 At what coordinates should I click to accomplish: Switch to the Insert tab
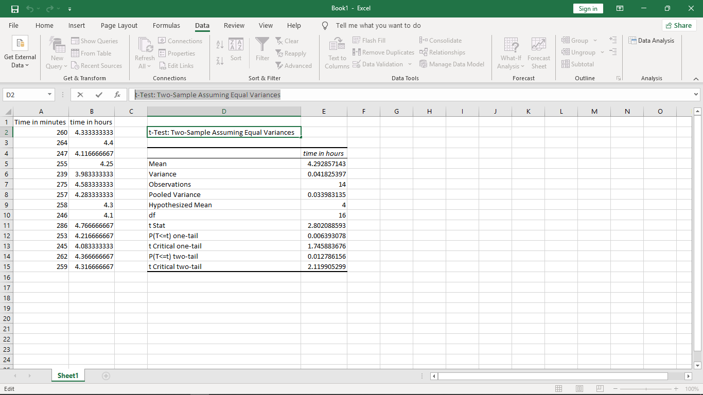coord(77,25)
